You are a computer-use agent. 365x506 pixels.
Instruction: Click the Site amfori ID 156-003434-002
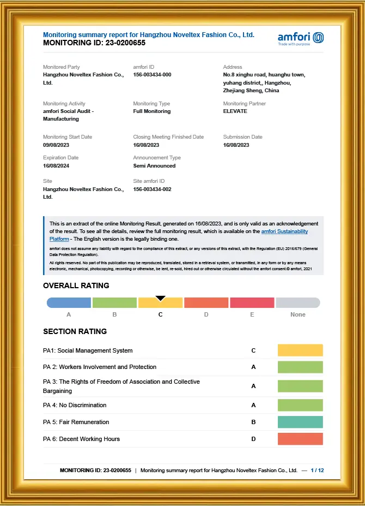tap(152, 189)
